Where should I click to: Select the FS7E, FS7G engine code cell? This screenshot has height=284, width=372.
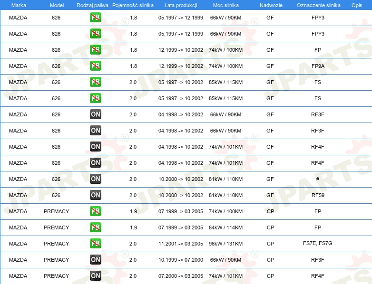317,243
